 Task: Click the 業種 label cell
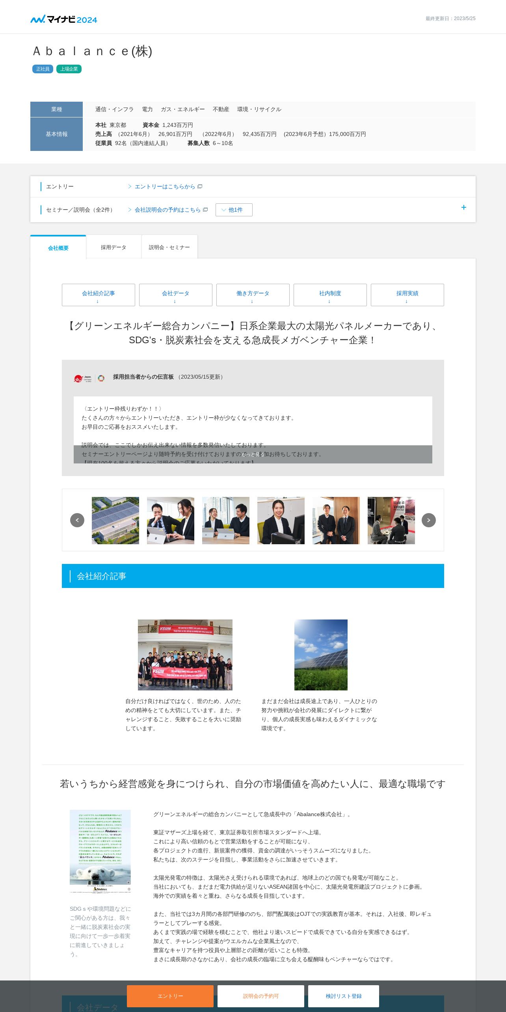click(x=56, y=109)
